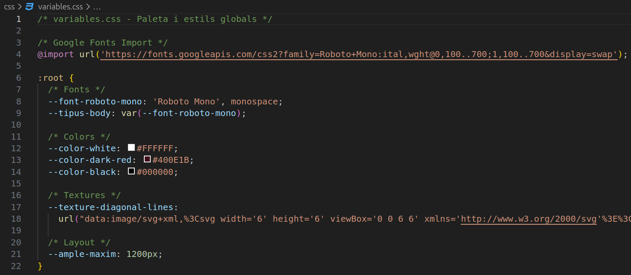Click the @import keyword on line 4
Screen dimensions: 631x275
coord(56,54)
